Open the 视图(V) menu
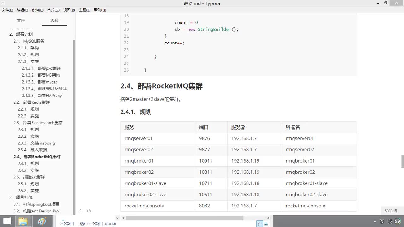The image size is (404, 227). (69, 10)
